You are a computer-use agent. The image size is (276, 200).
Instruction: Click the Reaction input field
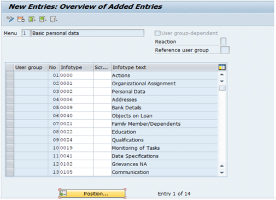[224, 42]
